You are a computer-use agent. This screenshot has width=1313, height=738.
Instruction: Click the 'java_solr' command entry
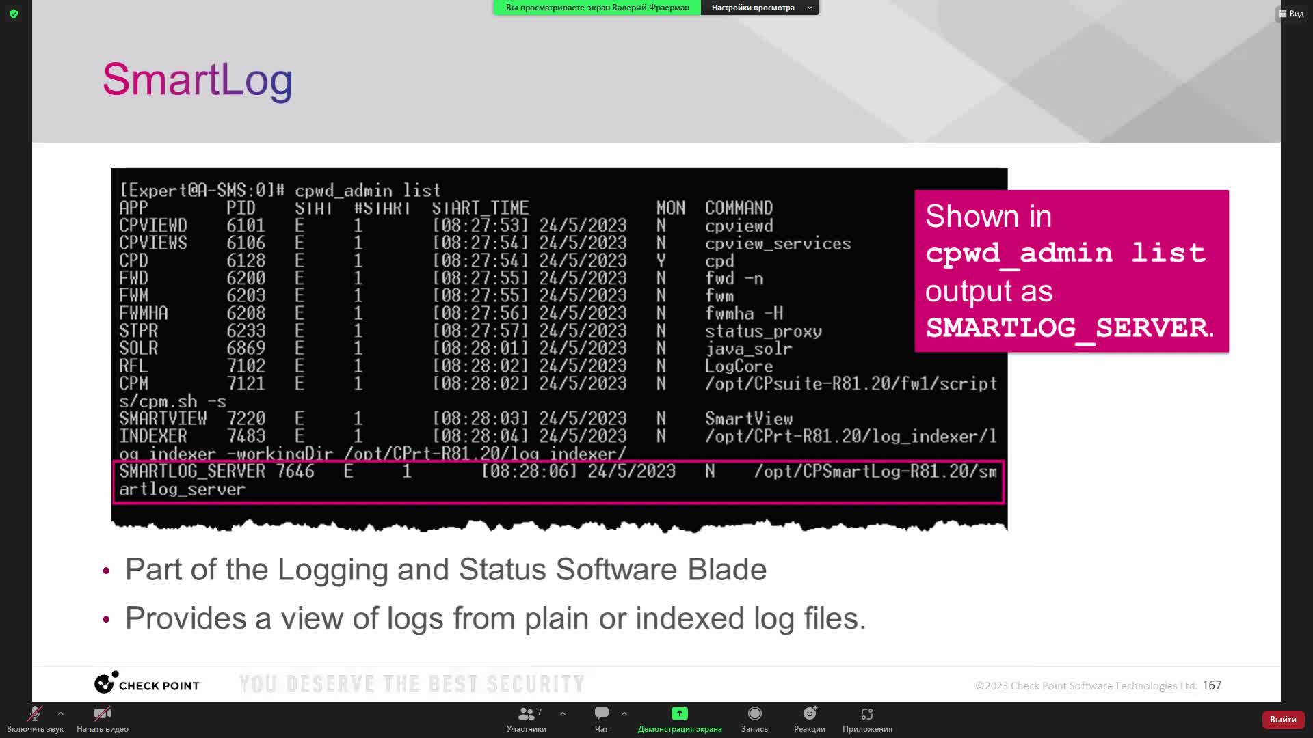748,349
